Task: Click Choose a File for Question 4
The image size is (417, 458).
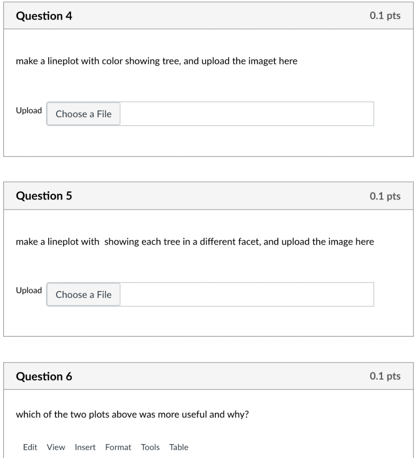Action: [83, 114]
